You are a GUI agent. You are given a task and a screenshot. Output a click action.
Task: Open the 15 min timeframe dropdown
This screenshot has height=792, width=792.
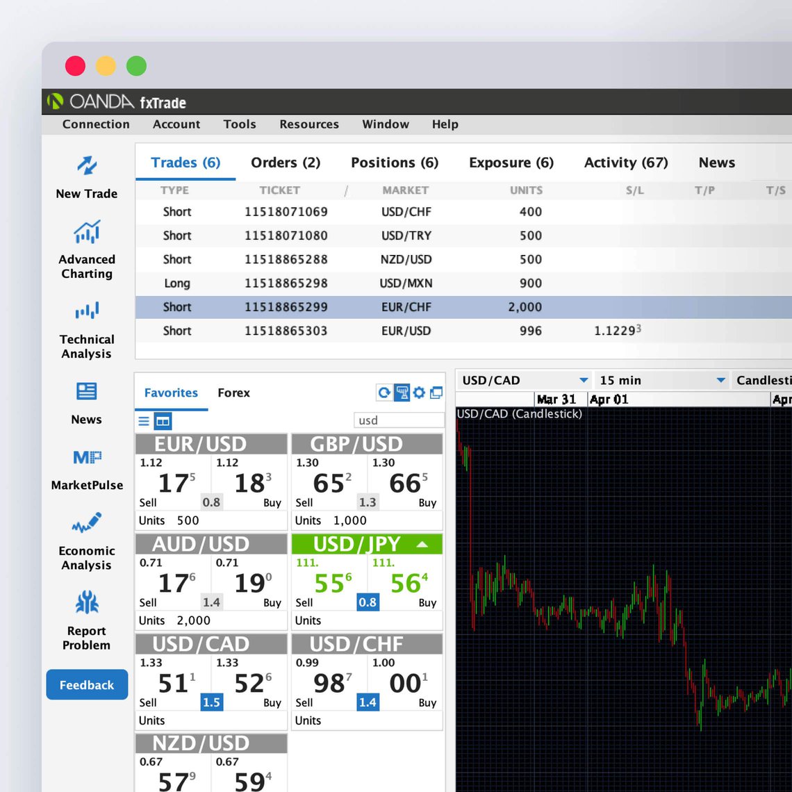click(720, 381)
